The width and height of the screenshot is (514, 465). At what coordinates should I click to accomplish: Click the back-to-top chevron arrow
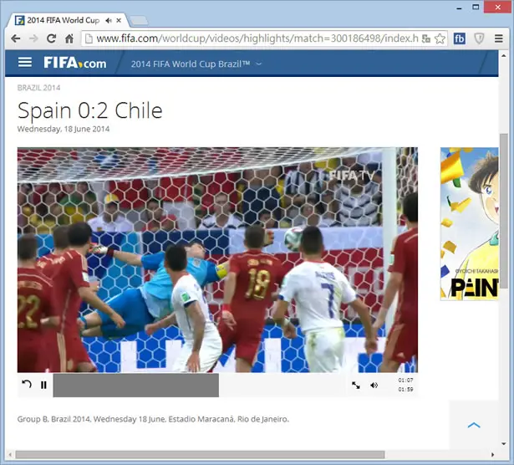point(474,426)
